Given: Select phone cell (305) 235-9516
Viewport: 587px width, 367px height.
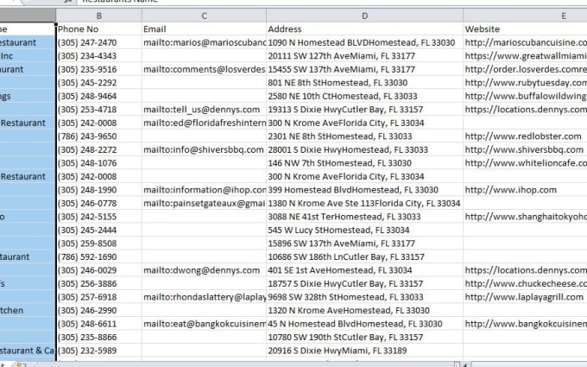Looking at the screenshot, I should (98, 69).
